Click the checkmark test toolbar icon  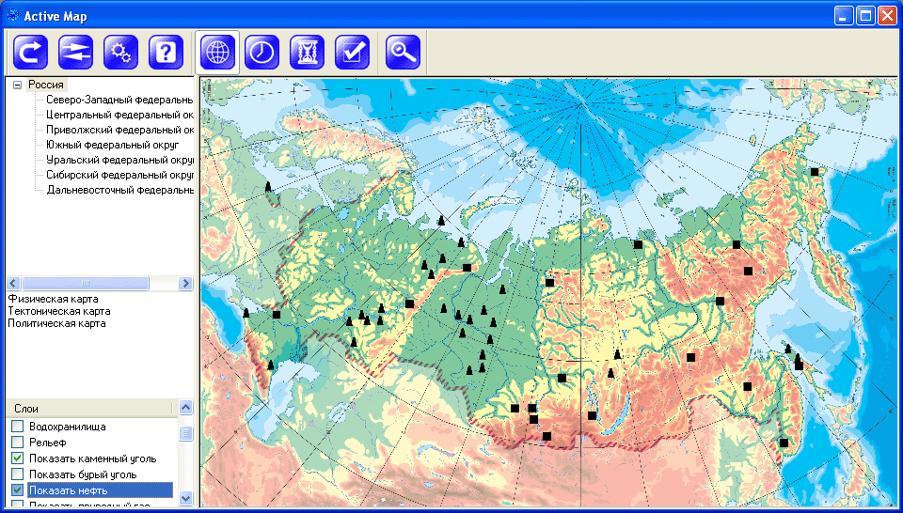[353, 53]
